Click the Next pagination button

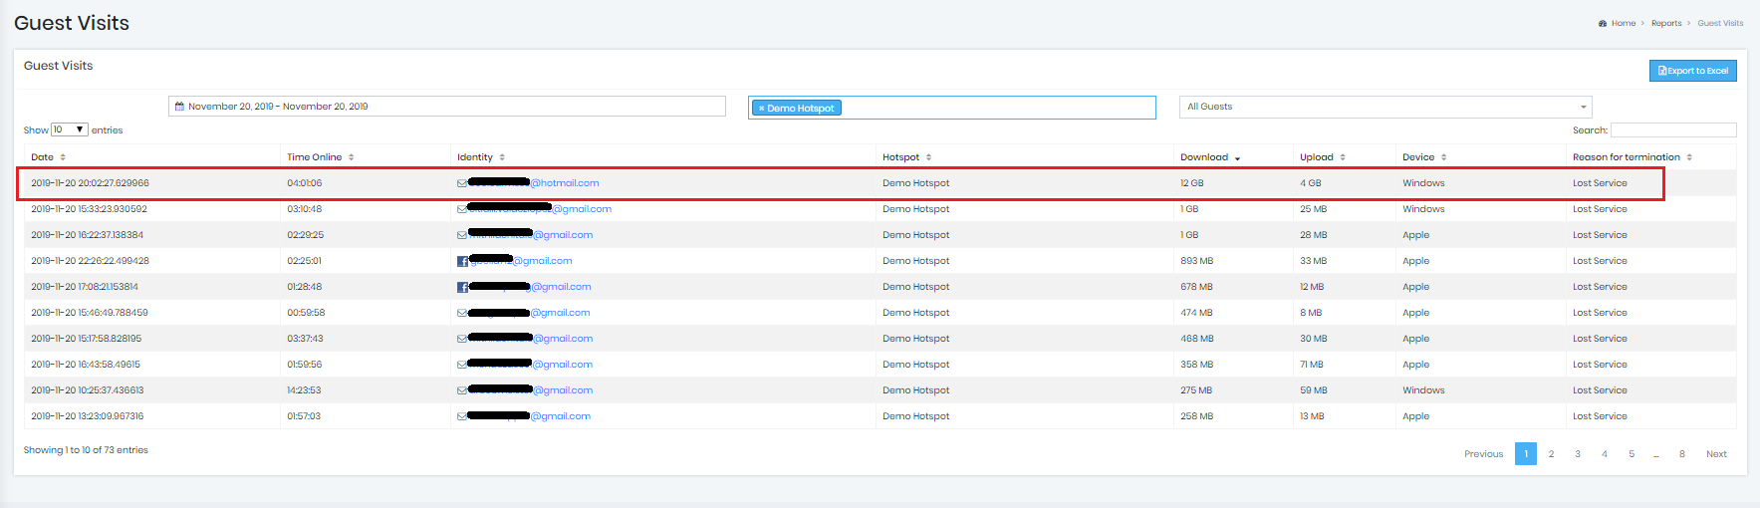[x=1716, y=454]
